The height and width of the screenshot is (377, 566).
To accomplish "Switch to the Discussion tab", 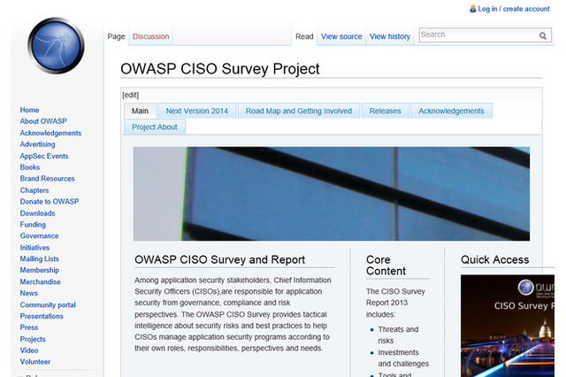I will pos(150,36).
